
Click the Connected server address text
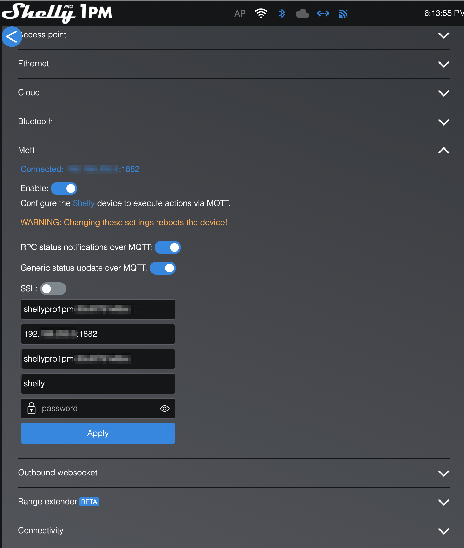click(80, 169)
